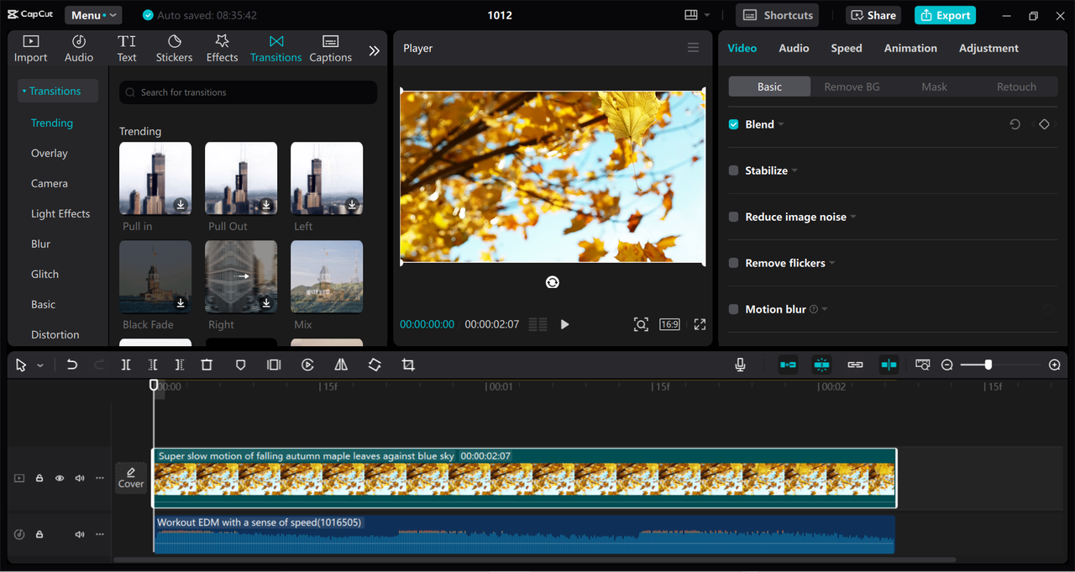1075x572 pixels.
Task: Open the select tool mode dropdown arrow
Action: (x=40, y=365)
